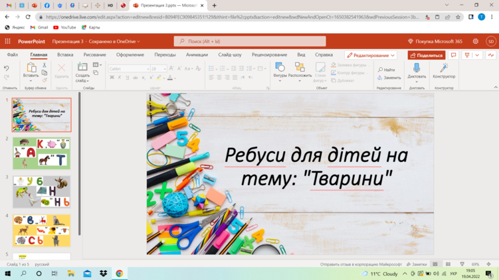This screenshot has width=499, height=280.
Task: Switch to the Вставка tab
Action: pyautogui.click(x=65, y=54)
